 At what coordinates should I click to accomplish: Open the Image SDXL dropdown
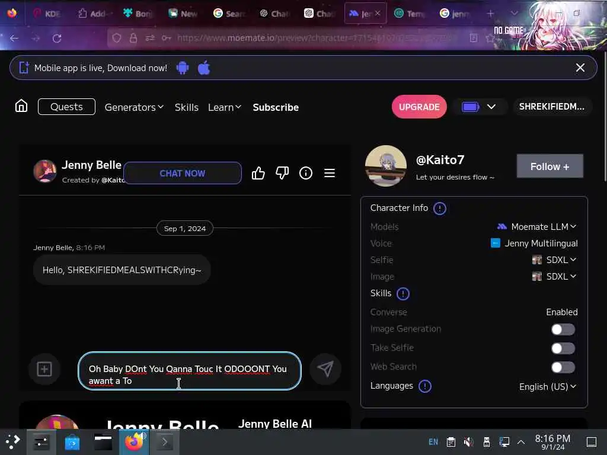click(x=554, y=277)
